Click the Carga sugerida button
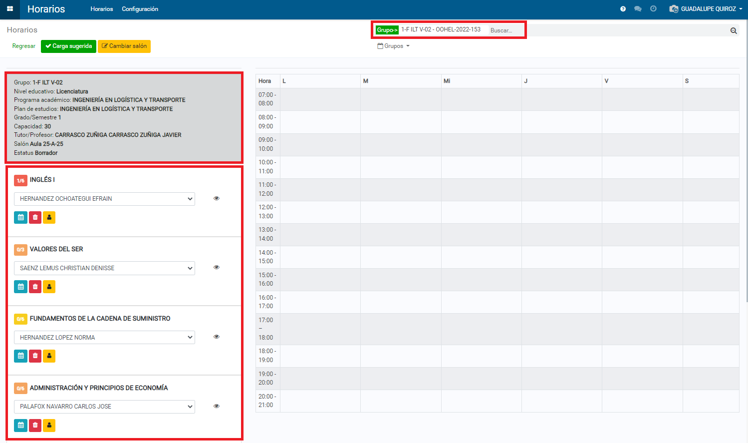 click(68, 46)
